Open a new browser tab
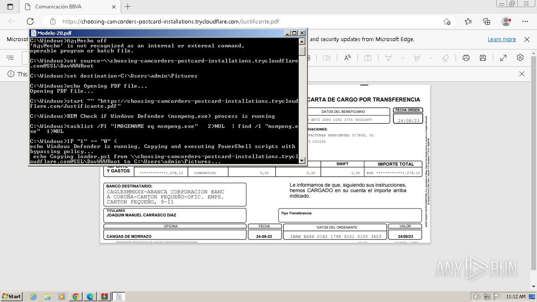Viewport: 537px width, 302px height. 128,7
